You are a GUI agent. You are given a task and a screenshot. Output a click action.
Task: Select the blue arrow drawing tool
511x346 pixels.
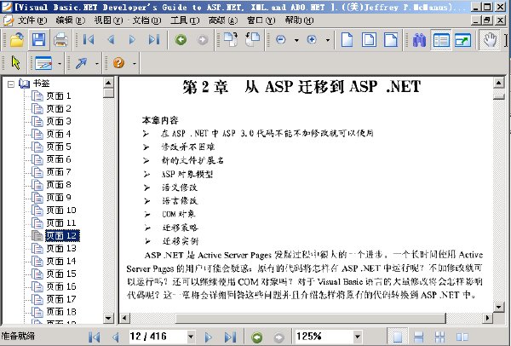coord(81,62)
